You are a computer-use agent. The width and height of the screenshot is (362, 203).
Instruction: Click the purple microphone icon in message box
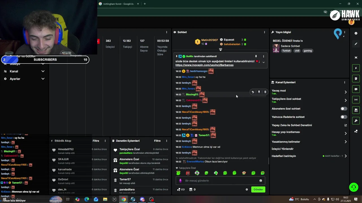(180, 181)
